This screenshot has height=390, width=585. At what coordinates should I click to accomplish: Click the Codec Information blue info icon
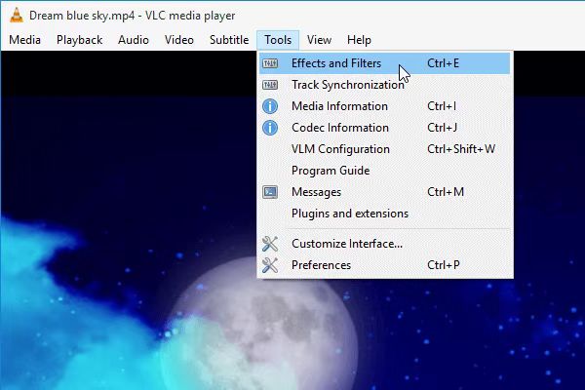click(x=270, y=128)
